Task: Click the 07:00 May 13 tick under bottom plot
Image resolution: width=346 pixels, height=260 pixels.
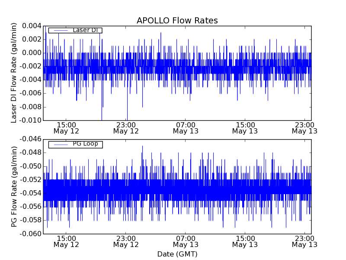Action: [186, 241]
